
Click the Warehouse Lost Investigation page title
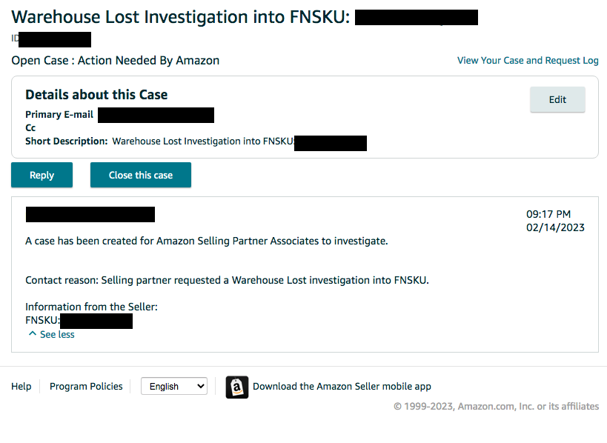pos(180,16)
